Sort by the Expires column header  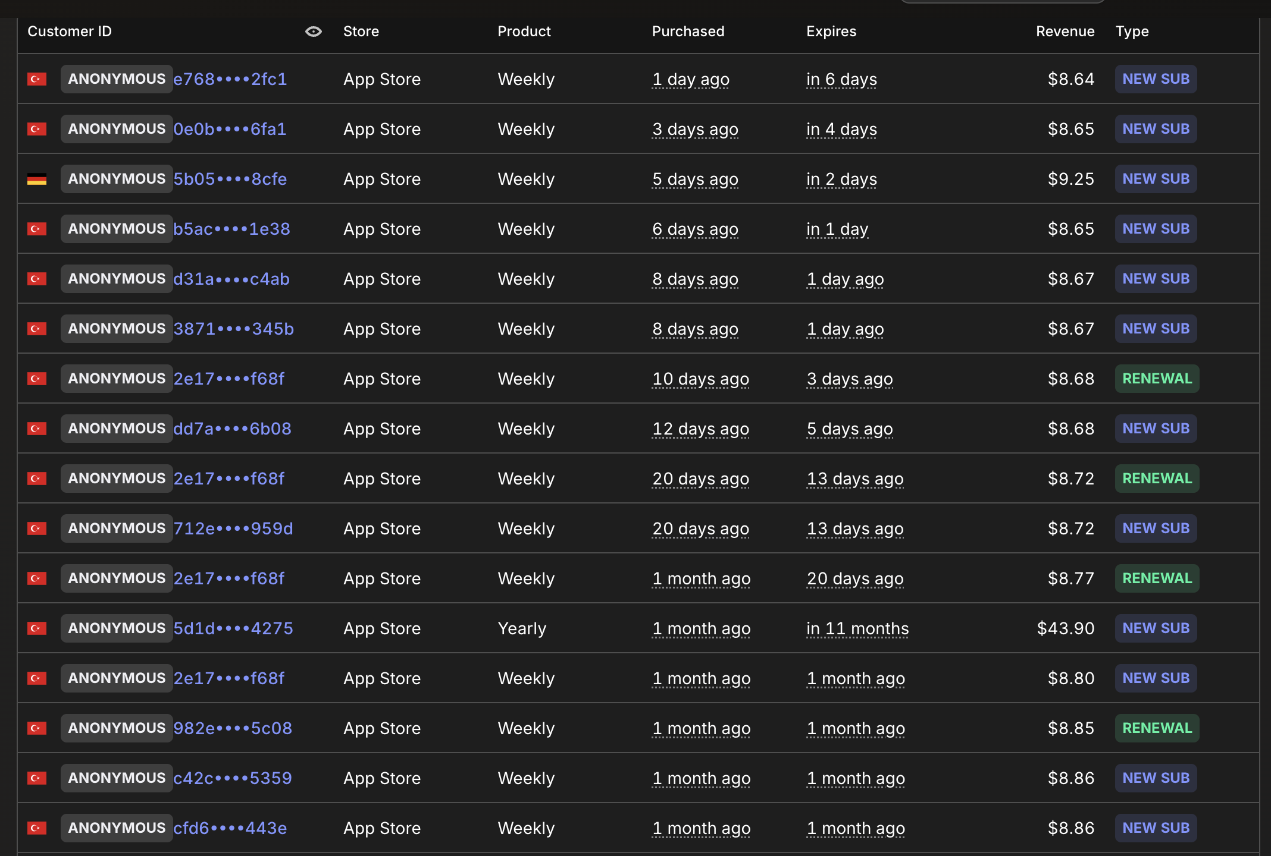[x=831, y=32]
